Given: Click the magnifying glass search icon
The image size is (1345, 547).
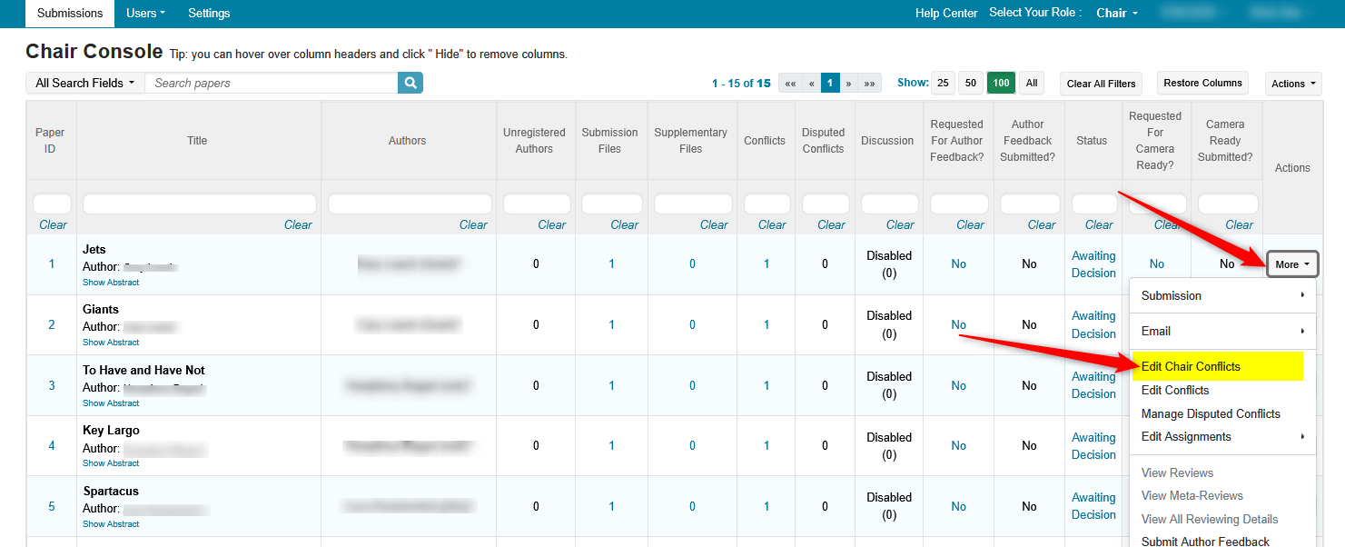Looking at the screenshot, I should click(410, 83).
